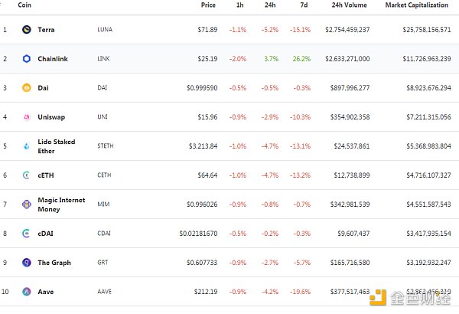Click the cETH coin logo icon
459x314 pixels.
pos(26,175)
